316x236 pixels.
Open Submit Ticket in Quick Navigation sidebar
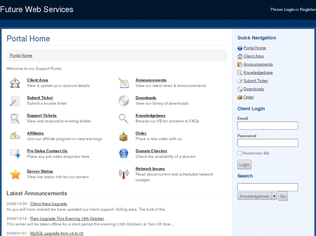[256, 81]
